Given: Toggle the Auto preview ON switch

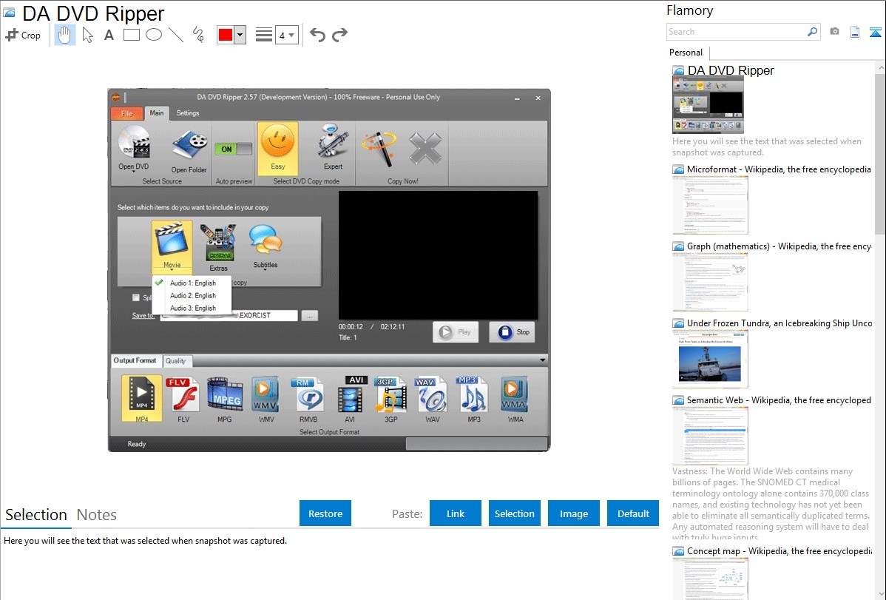Looking at the screenshot, I should point(234,149).
